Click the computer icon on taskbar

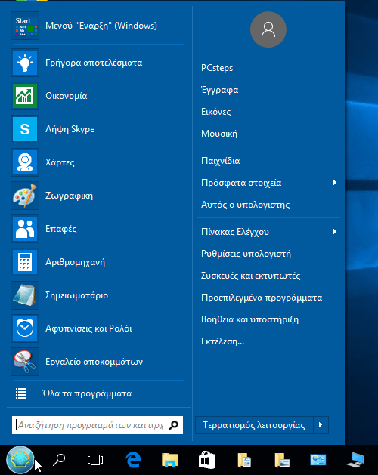(355, 460)
